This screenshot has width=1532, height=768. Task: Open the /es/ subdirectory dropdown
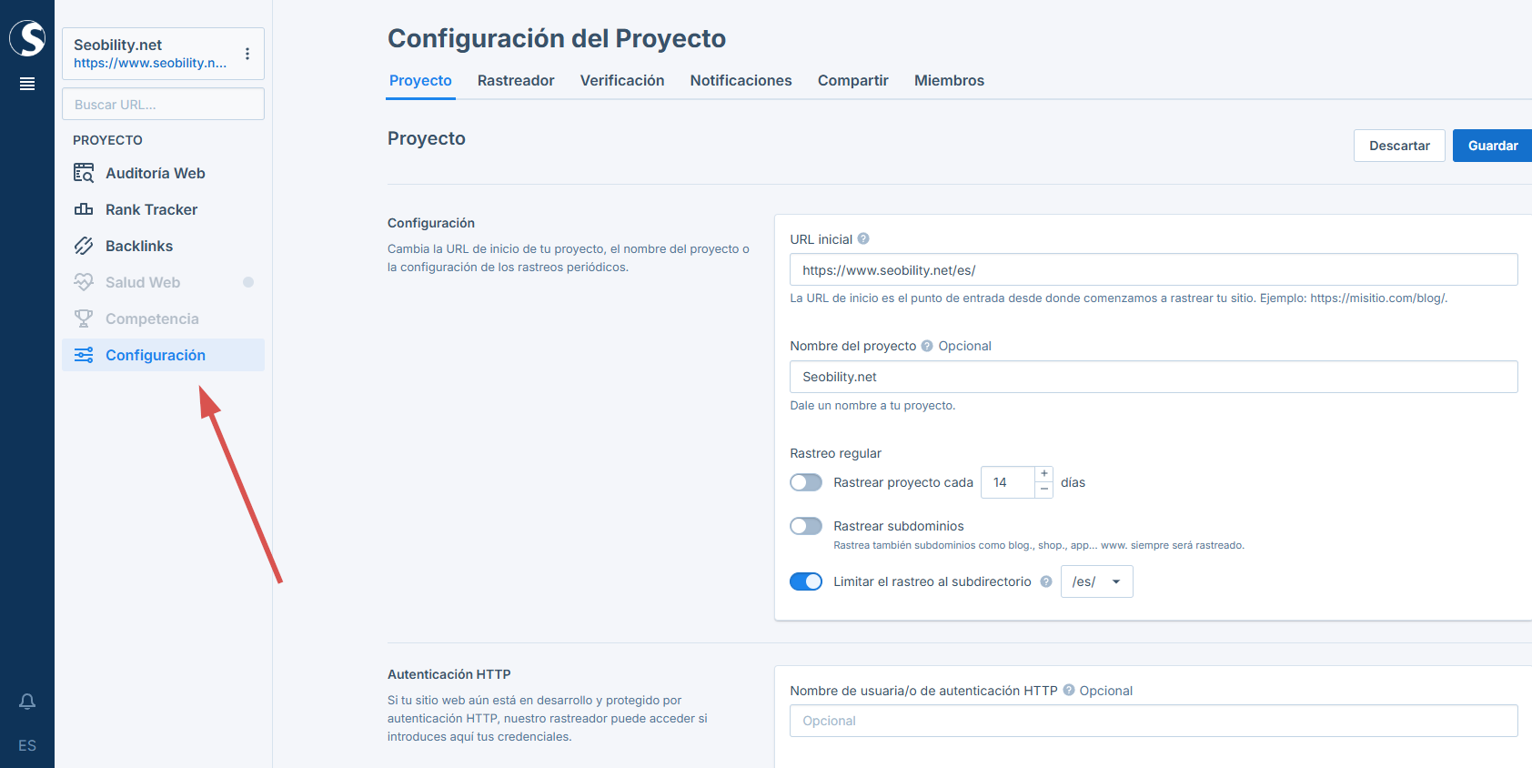coord(1097,581)
